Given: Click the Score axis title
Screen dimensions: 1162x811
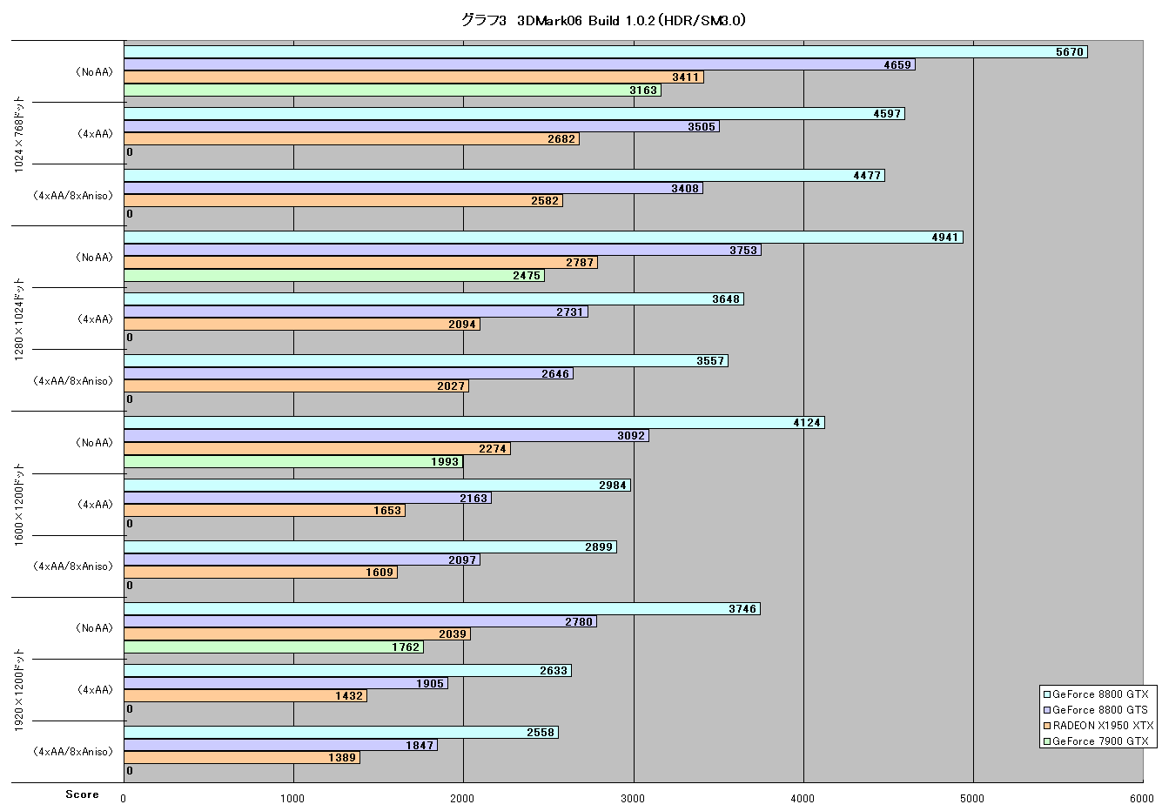Looking at the screenshot, I should click(83, 794).
